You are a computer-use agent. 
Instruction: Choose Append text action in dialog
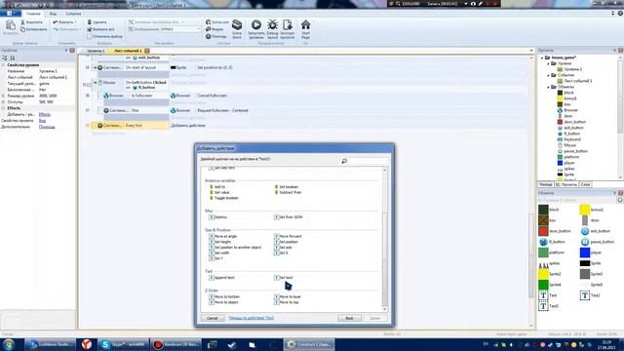221,277
